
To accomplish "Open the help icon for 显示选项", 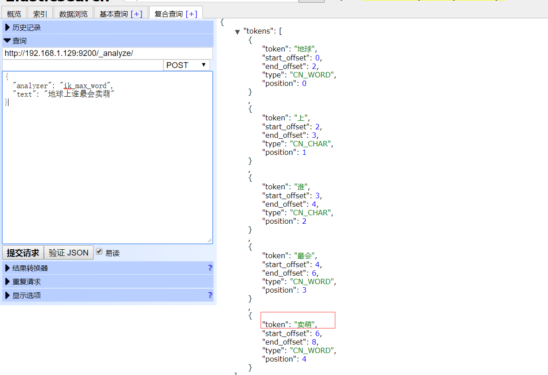I will point(210,295).
